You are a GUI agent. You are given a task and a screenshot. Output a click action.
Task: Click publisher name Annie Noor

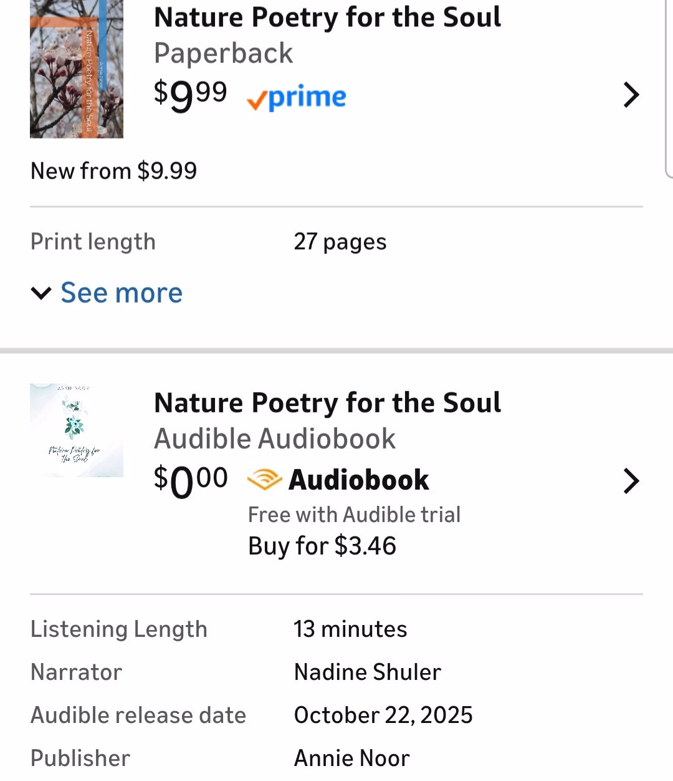tap(351, 758)
